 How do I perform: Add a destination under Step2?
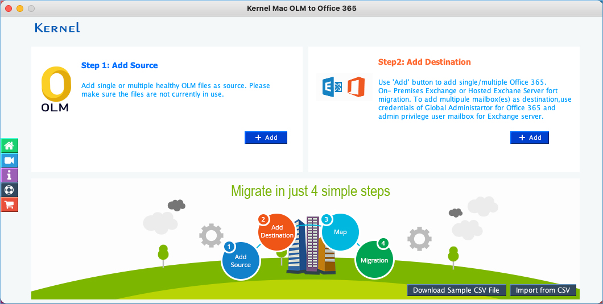530,138
